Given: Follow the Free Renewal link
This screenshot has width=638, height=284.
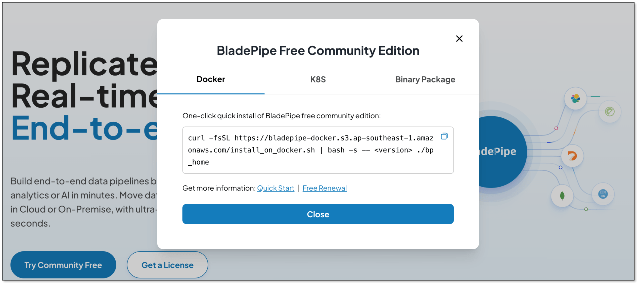Looking at the screenshot, I should coord(324,188).
